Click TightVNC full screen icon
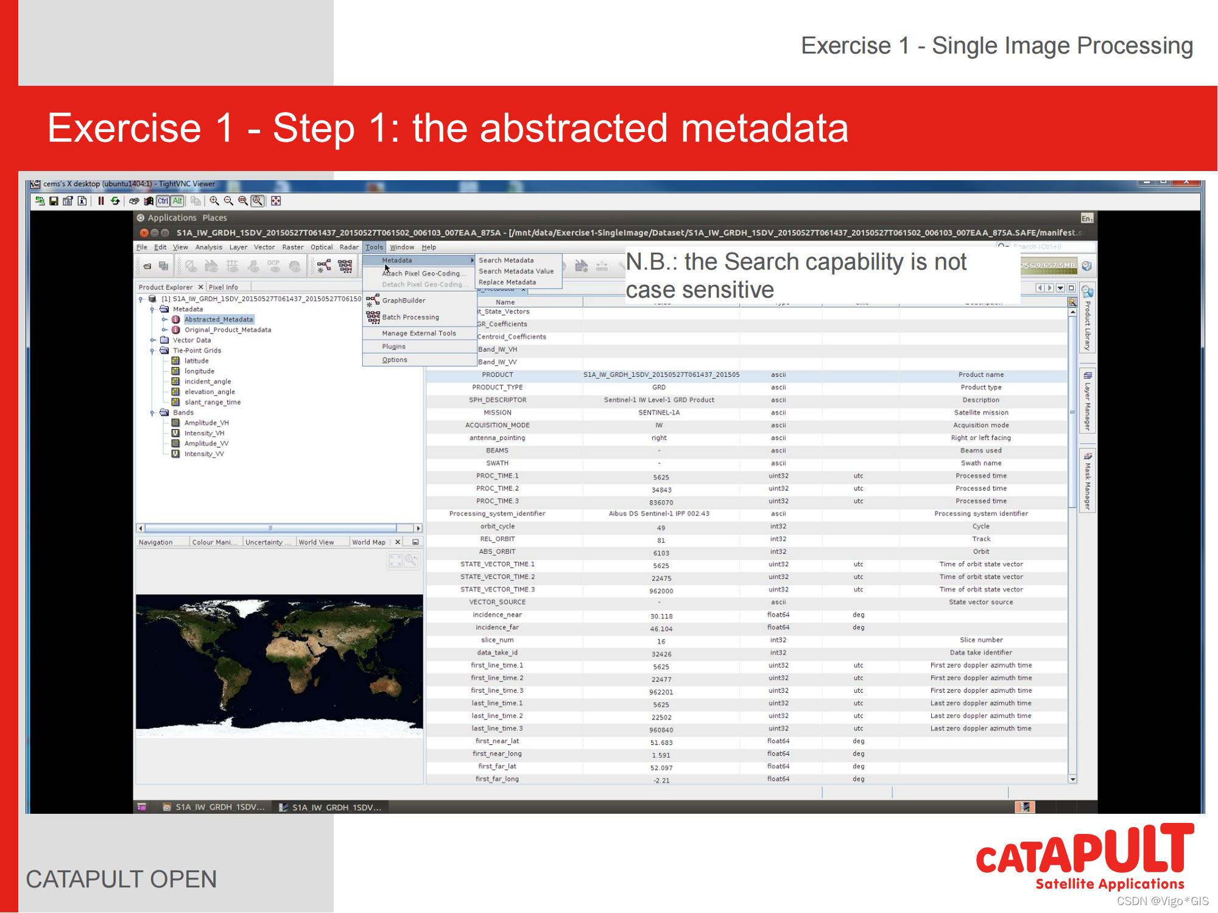Image resolution: width=1218 pixels, height=913 pixels. coord(276,201)
